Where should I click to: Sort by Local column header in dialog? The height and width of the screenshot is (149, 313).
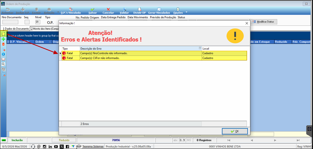(224, 48)
